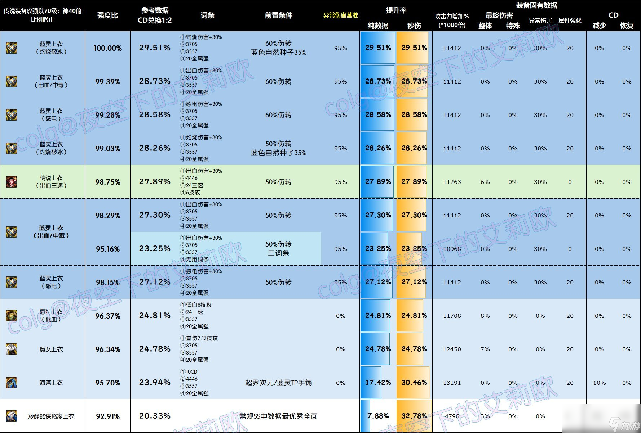The height and width of the screenshot is (433, 641).
Task: Click the 蓝灵上衣 icon in the 99.39% row
Action: tap(12, 81)
